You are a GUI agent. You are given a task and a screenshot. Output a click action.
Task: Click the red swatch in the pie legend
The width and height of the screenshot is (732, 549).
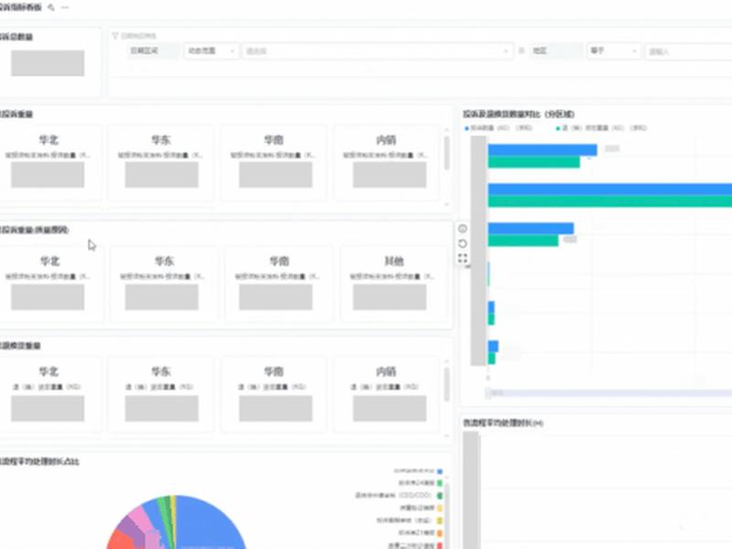point(440,545)
